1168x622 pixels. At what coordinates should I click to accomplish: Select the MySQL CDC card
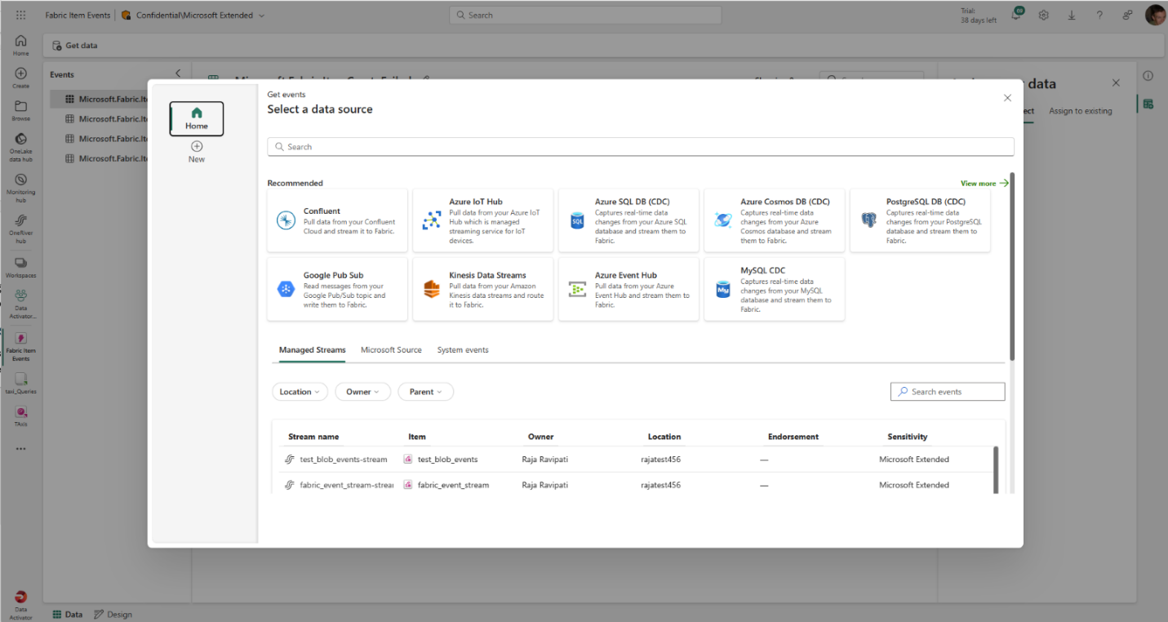[x=775, y=289]
